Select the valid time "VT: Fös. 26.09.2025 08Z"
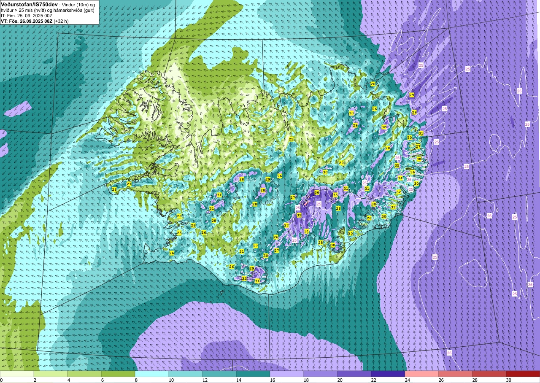 [x=26, y=21]
